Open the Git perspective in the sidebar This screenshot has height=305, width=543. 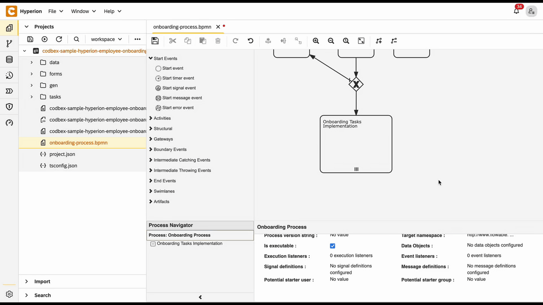pos(9,43)
